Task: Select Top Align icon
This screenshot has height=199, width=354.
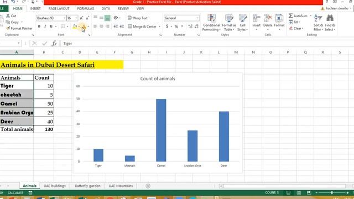Action: (x=96, y=18)
